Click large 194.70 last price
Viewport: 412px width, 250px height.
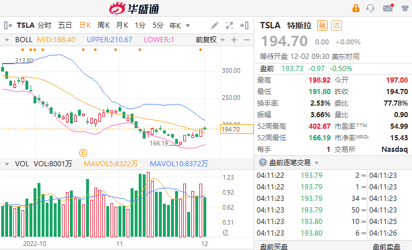tap(284, 41)
